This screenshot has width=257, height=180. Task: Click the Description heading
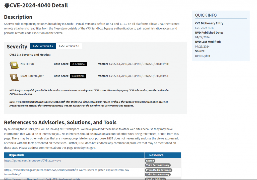point(18,17)
